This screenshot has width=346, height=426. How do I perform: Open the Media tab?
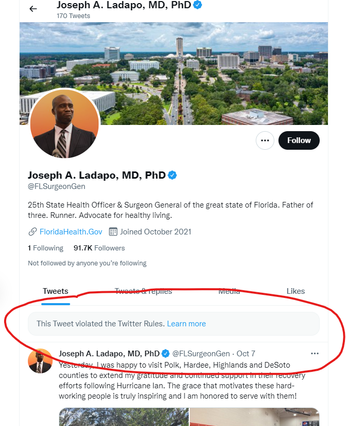pos(229,291)
